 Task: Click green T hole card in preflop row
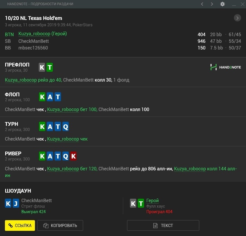50,67
